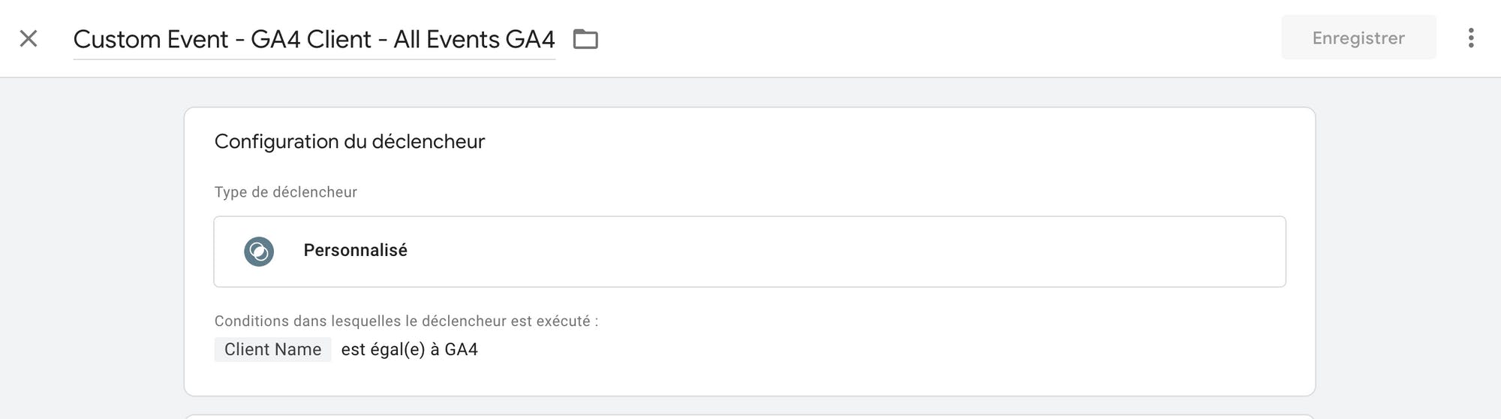Edit the trigger name field Custom Event - GA4 Client
This screenshot has width=1501, height=419.
[x=314, y=39]
